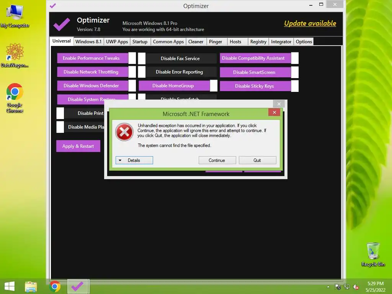Open the Recycle Bin on the desktop
The width and height of the screenshot is (392, 294).
tap(373, 254)
